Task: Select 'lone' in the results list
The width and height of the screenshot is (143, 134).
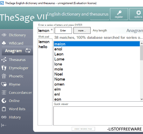Action: coord(97,64)
